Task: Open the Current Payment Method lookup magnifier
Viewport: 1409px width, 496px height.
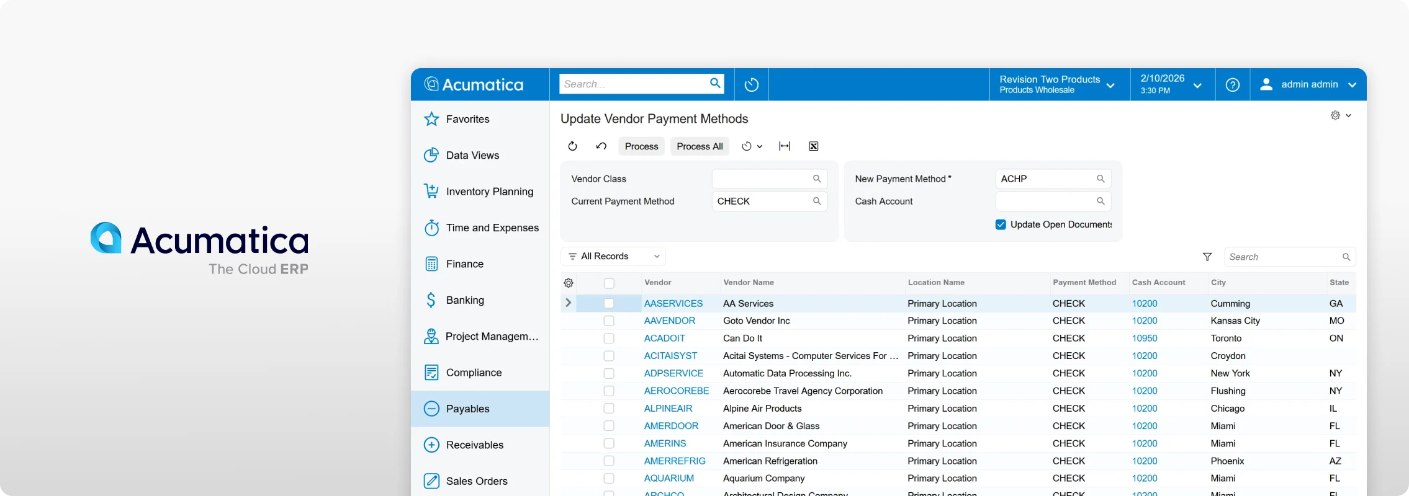Action: (817, 201)
